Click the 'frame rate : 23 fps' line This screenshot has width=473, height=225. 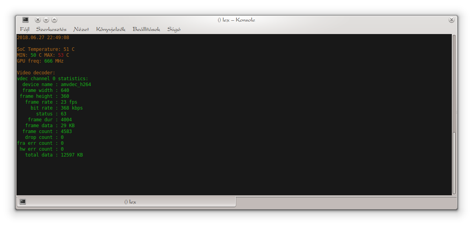(x=51, y=102)
